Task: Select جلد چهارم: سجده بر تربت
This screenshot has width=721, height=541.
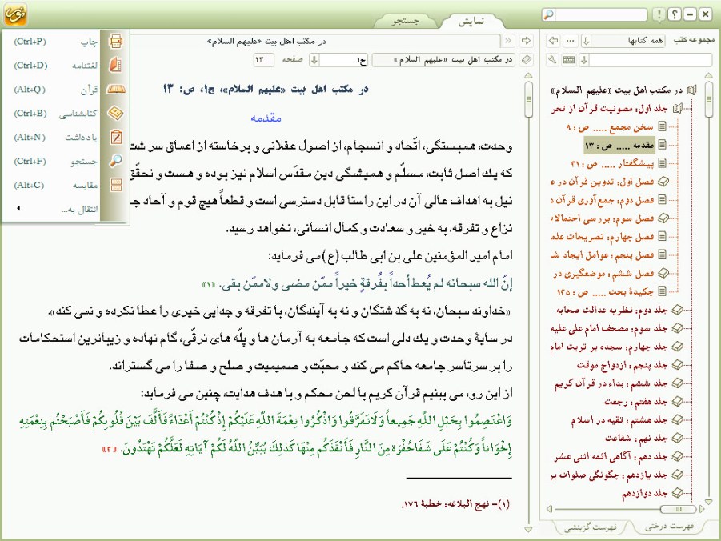Action: coord(609,347)
